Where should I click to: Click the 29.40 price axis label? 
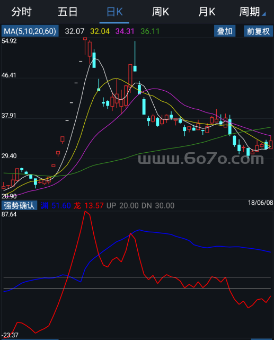[9, 156]
